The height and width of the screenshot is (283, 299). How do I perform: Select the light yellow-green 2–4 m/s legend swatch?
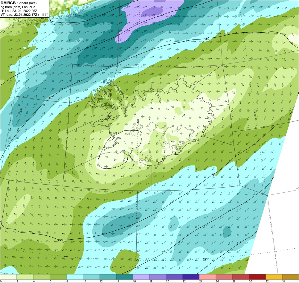click(25, 277)
